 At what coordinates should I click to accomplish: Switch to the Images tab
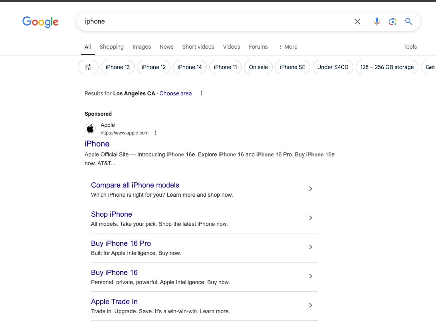142,47
